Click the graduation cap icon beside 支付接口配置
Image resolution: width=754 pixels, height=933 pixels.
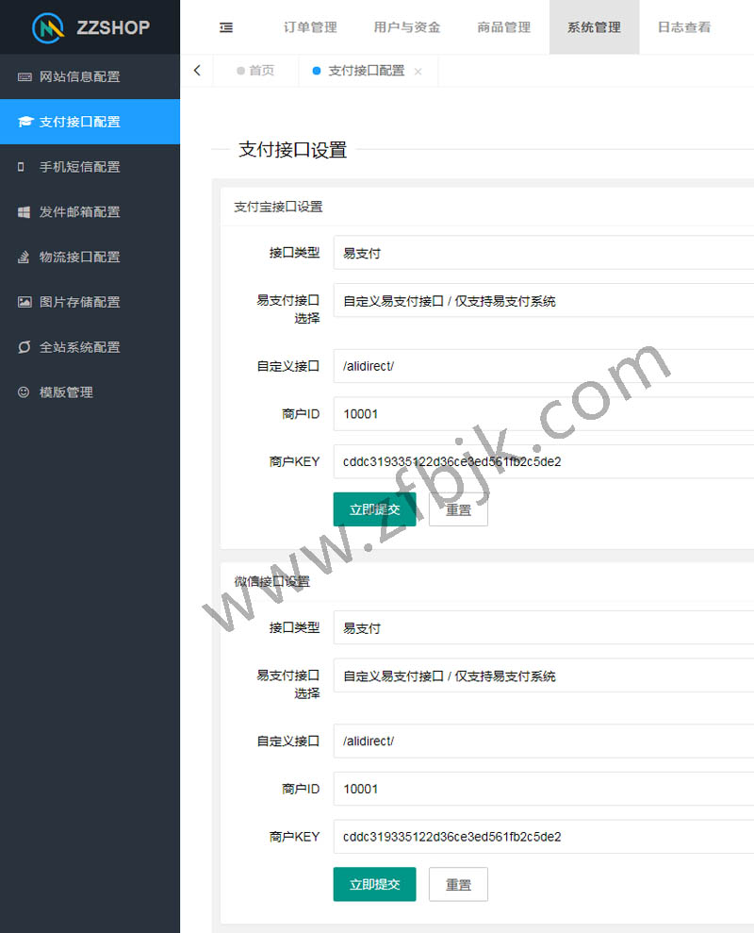coord(25,122)
